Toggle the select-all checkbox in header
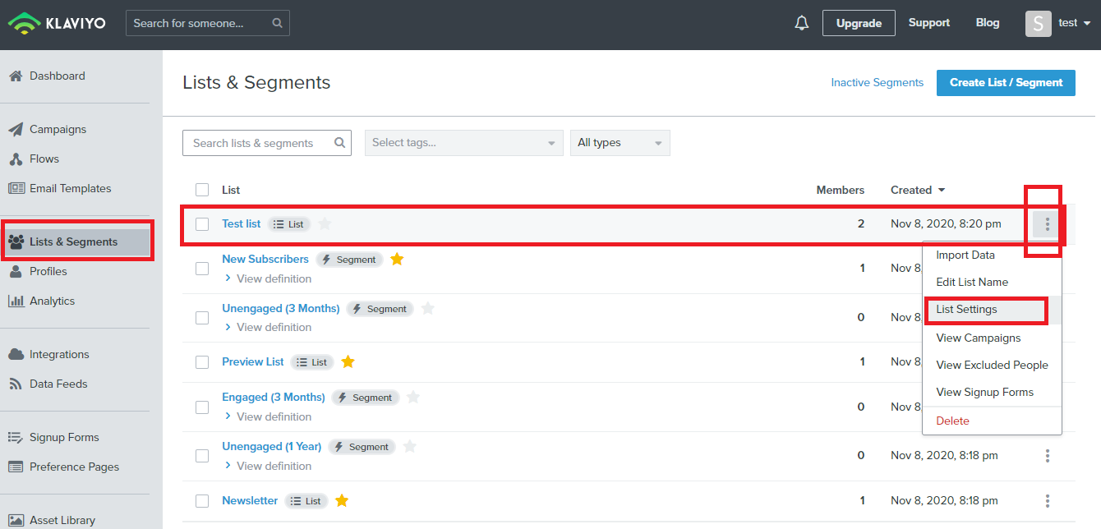This screenshot has width=1101, height=529. click(202, 190)
